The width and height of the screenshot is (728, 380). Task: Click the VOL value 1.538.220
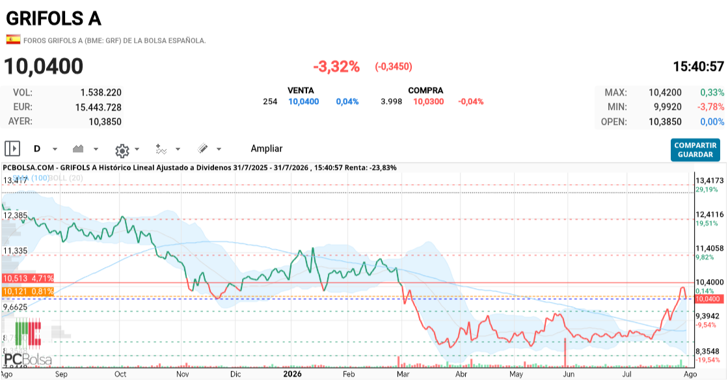101,92
